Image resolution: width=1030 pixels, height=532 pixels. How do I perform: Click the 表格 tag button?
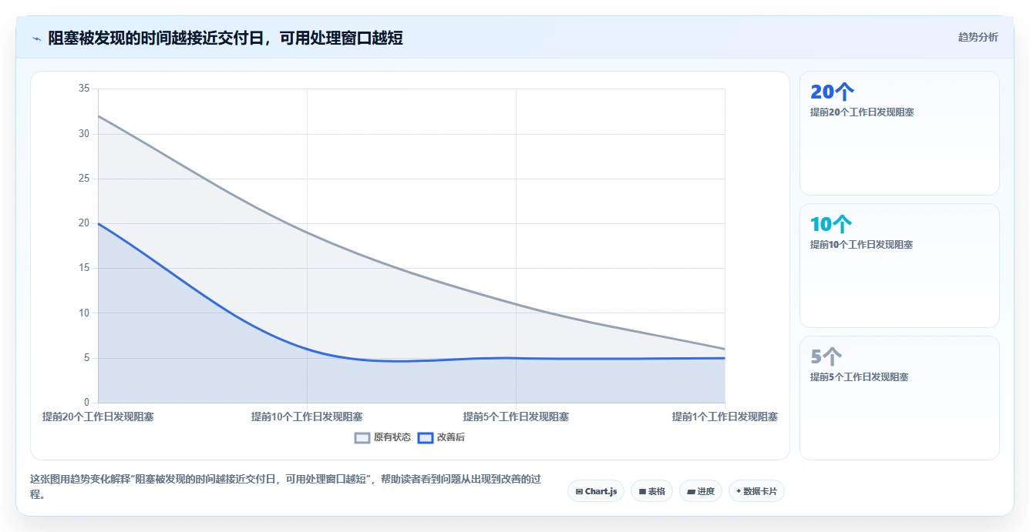point(651,491)
